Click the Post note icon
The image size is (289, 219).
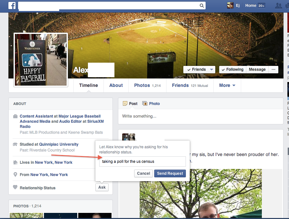(x=125, y=103)
